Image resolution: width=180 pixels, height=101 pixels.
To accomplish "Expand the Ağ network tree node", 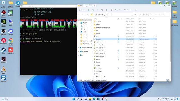I will (78, 55).
